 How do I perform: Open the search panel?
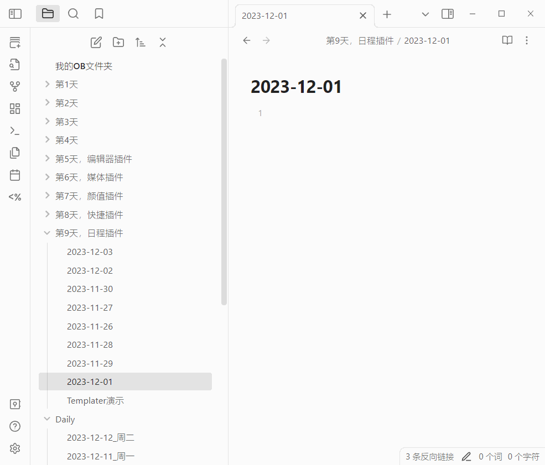[x=73, y=14]
